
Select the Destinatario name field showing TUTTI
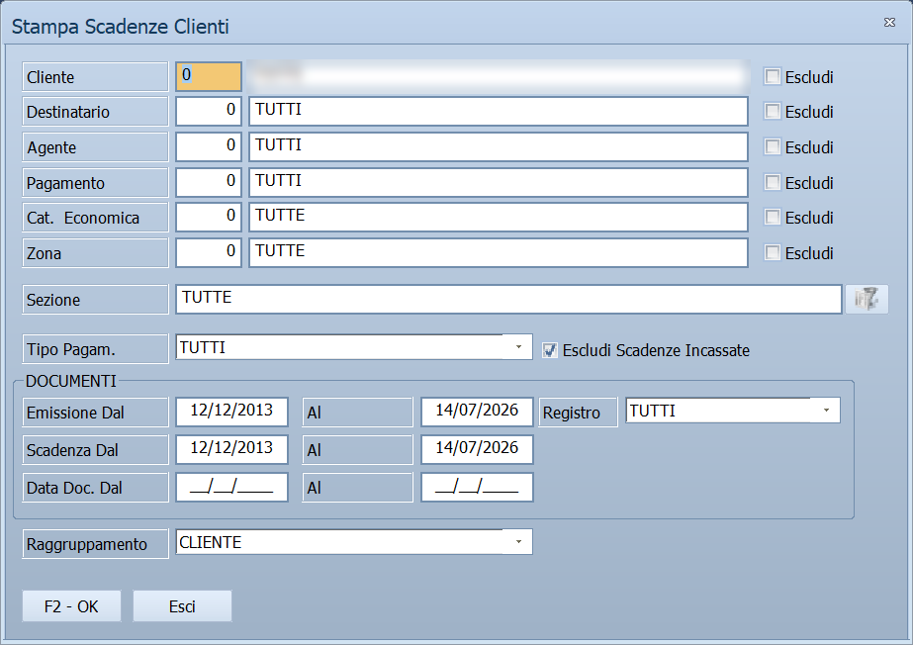499,111
